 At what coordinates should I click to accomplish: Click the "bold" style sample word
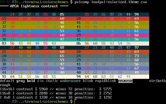coord(31,81)
